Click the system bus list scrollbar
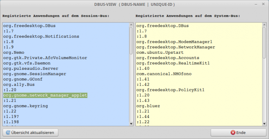Viewport: 269px width, 139px height. pos(264,40)
